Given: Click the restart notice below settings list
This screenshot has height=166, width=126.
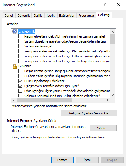Looking at the screenshot, I should tap(49, 106).
